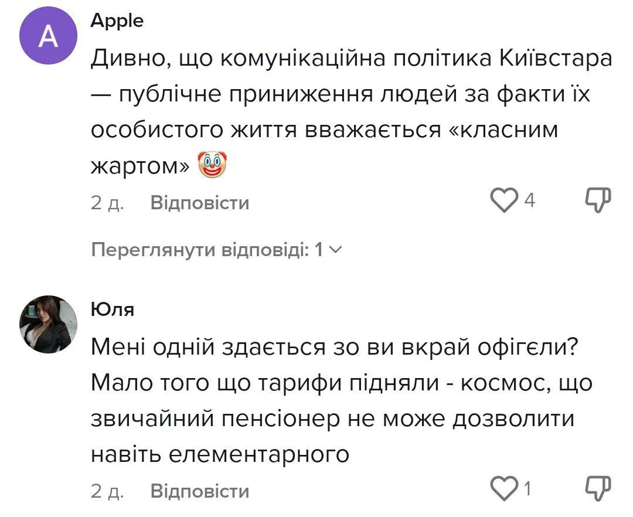Click the like count 4
Image resolution: width=633 pixels, height=517 pixels.
[x=529, y=202]
